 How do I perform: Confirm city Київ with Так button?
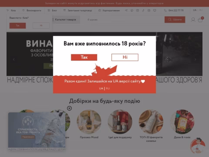[17, 26]
